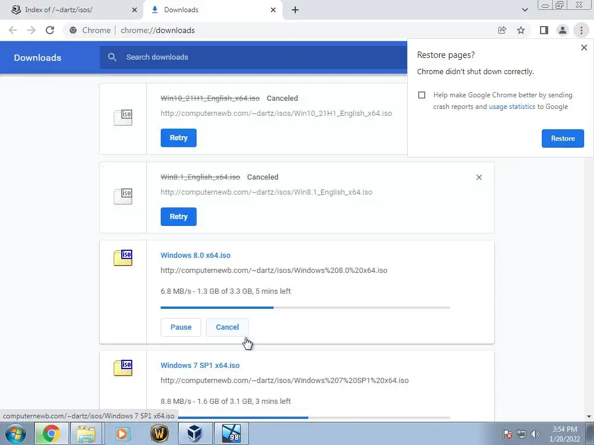Screen dimensions: 594x445
Task: Click the Downloads page heading
Action: click(x=38, y=57)
